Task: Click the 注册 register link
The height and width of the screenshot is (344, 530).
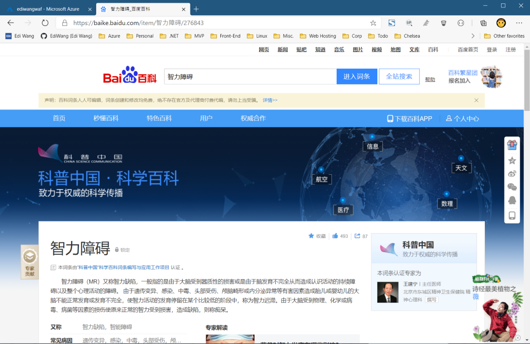Action: [x=511, y=50]
